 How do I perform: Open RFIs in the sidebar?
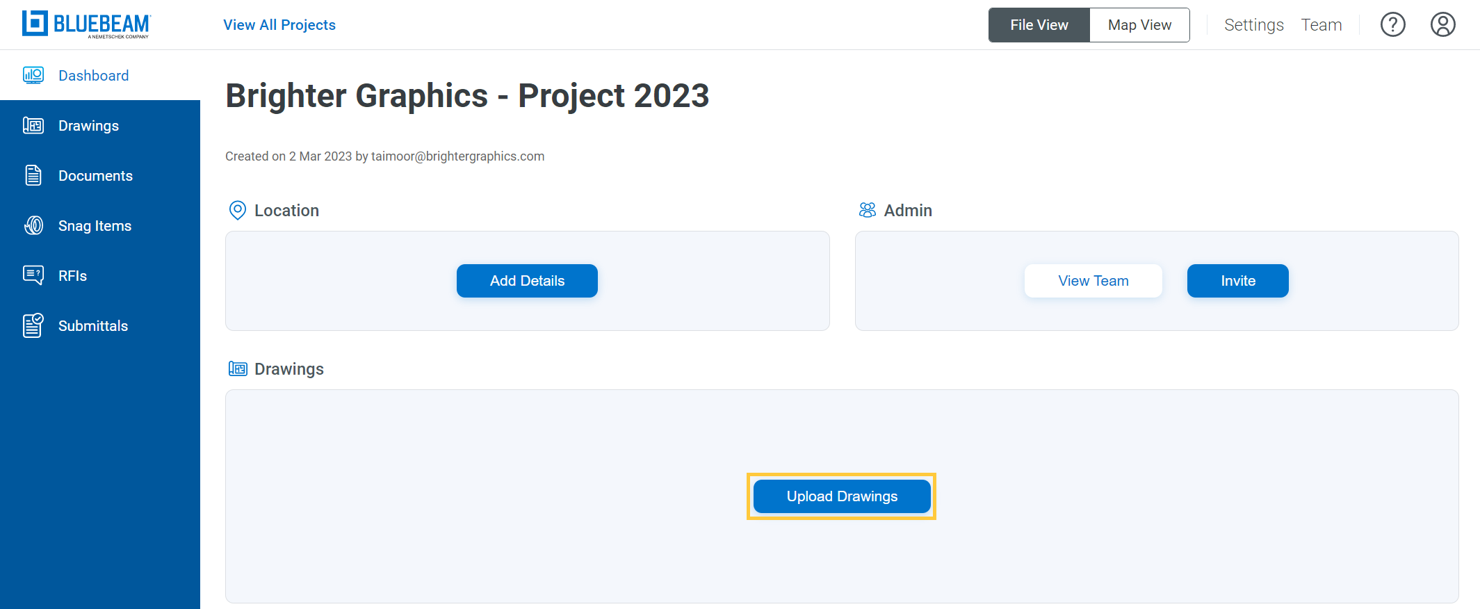pos(100,275)
